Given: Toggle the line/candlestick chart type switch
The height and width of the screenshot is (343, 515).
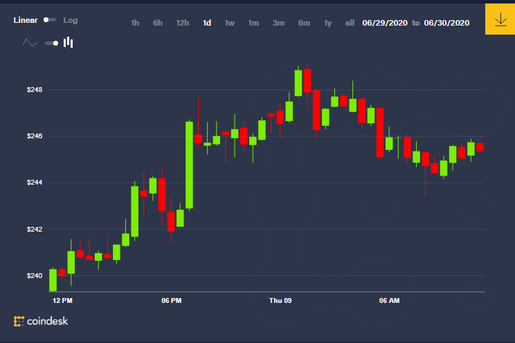Looking at the screenshot, I should (x=51, y=43).
